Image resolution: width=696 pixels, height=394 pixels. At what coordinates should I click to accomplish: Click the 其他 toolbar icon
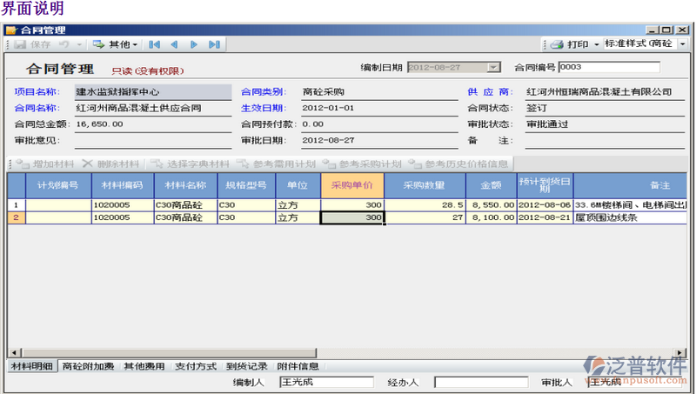99,44
